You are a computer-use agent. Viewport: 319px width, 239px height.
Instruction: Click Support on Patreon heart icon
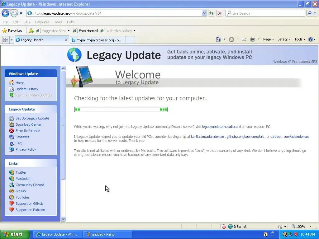click(12, 210)
